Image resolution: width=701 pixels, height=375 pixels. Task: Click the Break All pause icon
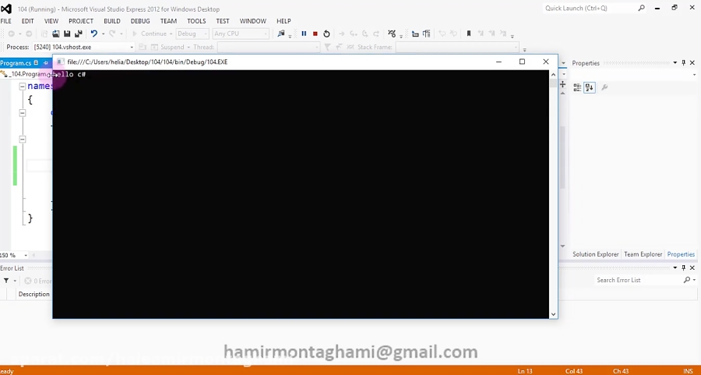tap(304, 34)
